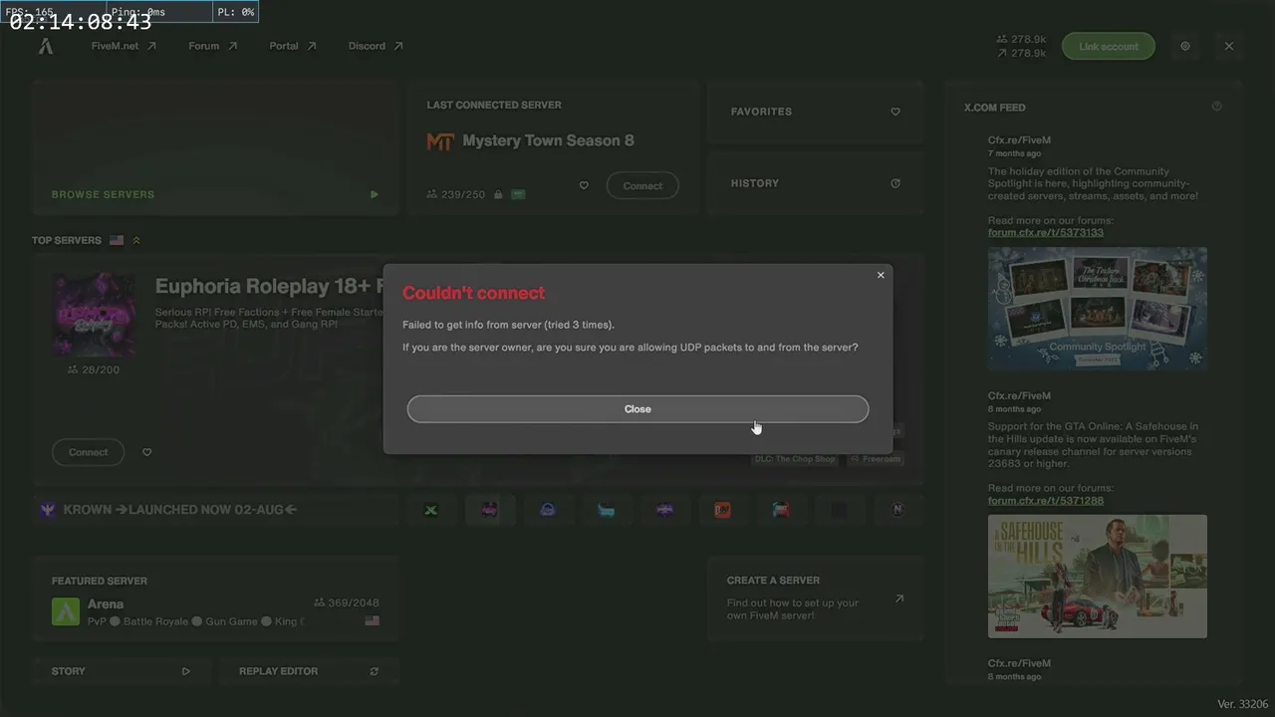The width and height of the screenshot is (1275, 717).
Task: Click the green Link account button
Action: tap(1108, 47)
